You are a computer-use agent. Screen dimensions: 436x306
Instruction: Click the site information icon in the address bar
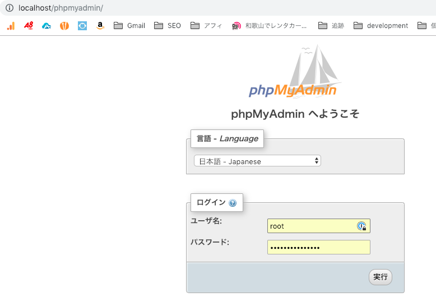[10, 8]
